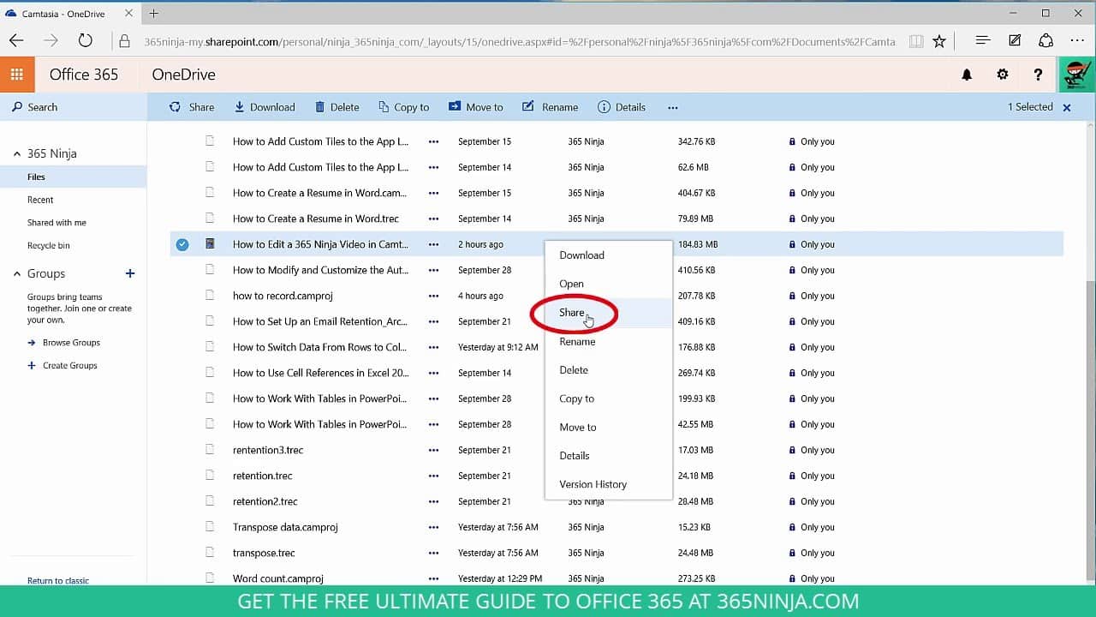The width and height of the screenshot is (1096, 617).
Task: Click the Search box
Action: (x=74, y=107)
